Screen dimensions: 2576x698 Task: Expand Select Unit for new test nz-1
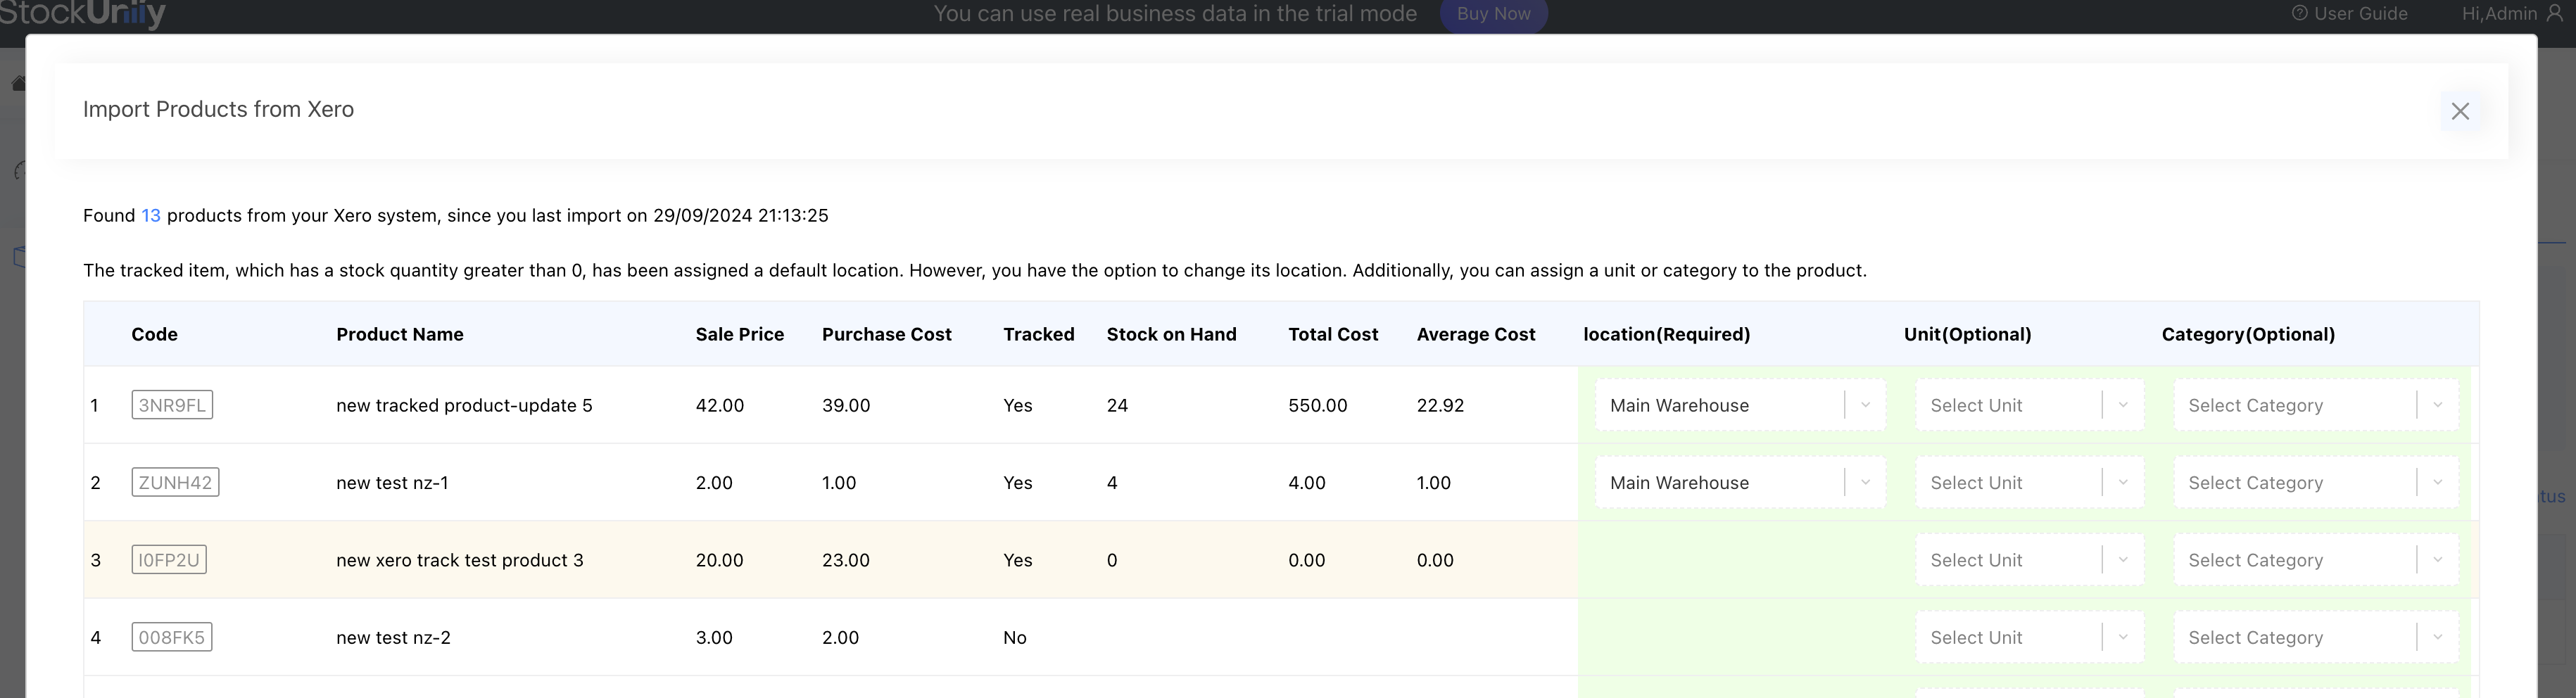pos(2028,483)
